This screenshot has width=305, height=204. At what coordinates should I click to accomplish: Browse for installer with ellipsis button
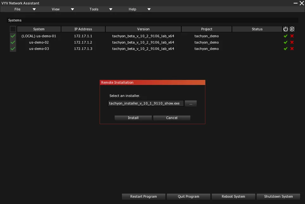point(190,104)
